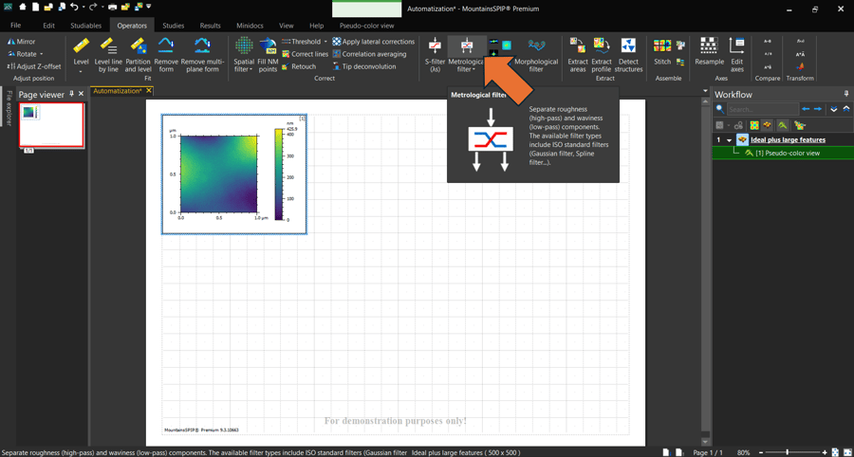Select the page thumbnail in Page viewer
Image resolution: width=854 pixels, height=457 pixels.
(x=51, y=124)
